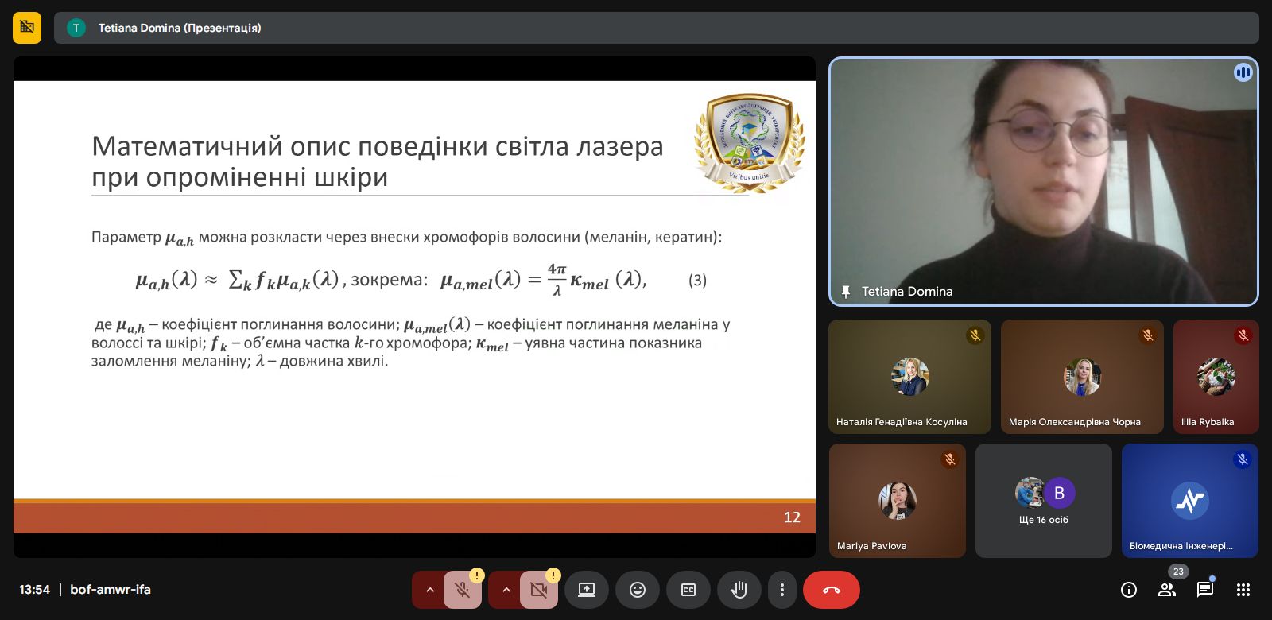Click the present screen button
The image size is (1272, 620).
[x=586, y=590]
